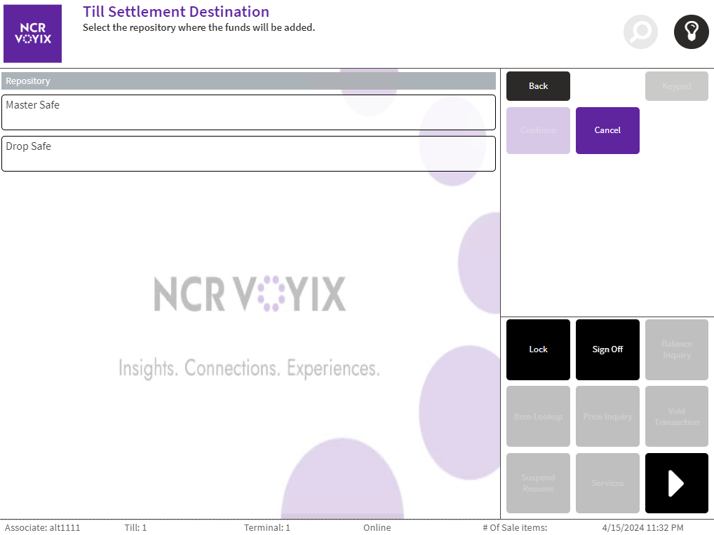The height and width of the screenshot is (535, 714).
Task: Click Suspend Resume button
Action: tap(538, 482)
